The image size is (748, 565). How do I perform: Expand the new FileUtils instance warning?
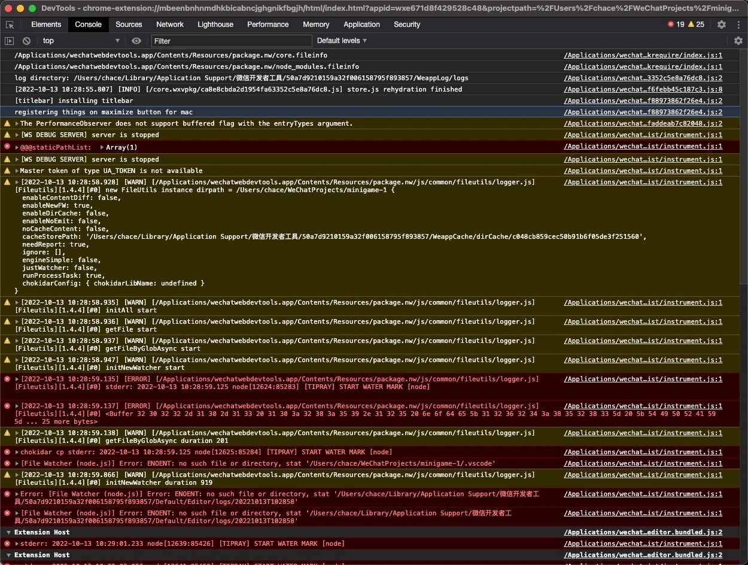pos(17,183)
